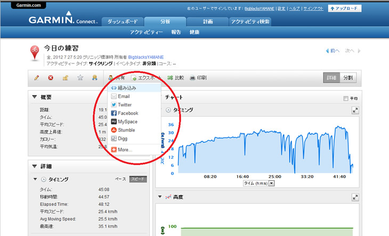This screenshot has width=389, height=236.
Task: Share activity to Digg
Action: click(134, 139)
